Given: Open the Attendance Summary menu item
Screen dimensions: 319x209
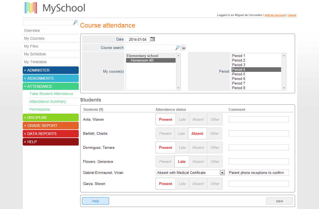Looking at the screenshot, I should (x=47, y=102).
